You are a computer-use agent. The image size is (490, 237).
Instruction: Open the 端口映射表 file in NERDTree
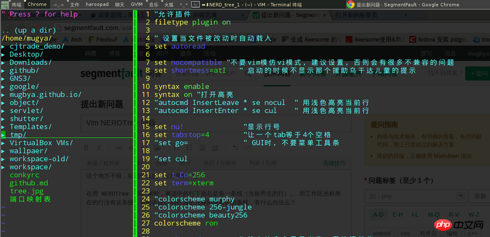coord(30,199)
